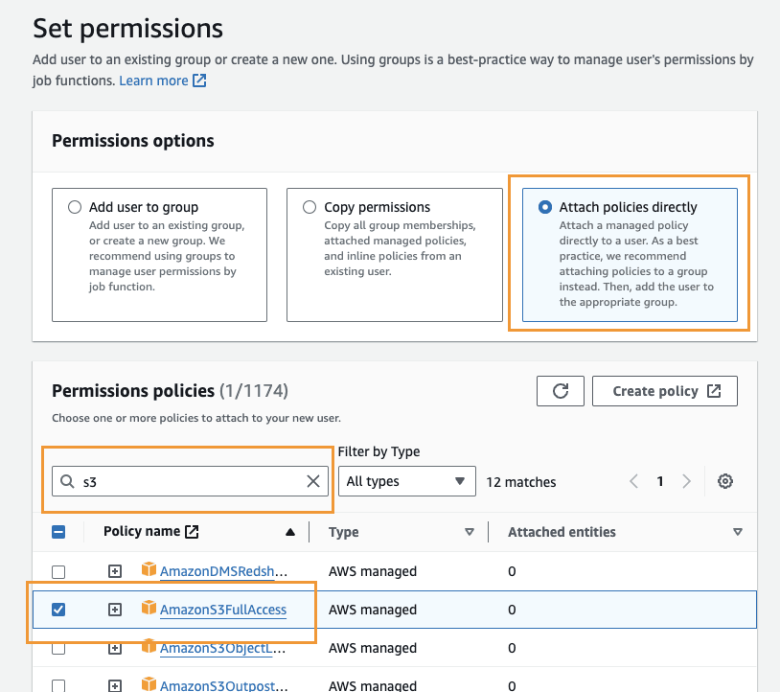The height and width of the screenshot is (692, 780).
Task: Select the Add user to group option
Action: point(75,207)
